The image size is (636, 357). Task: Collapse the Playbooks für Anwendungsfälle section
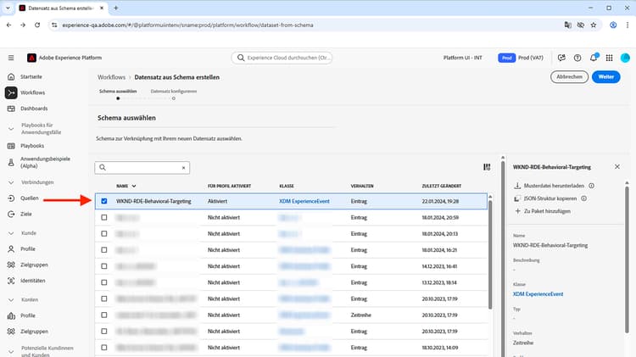click(x=11, y=129)
